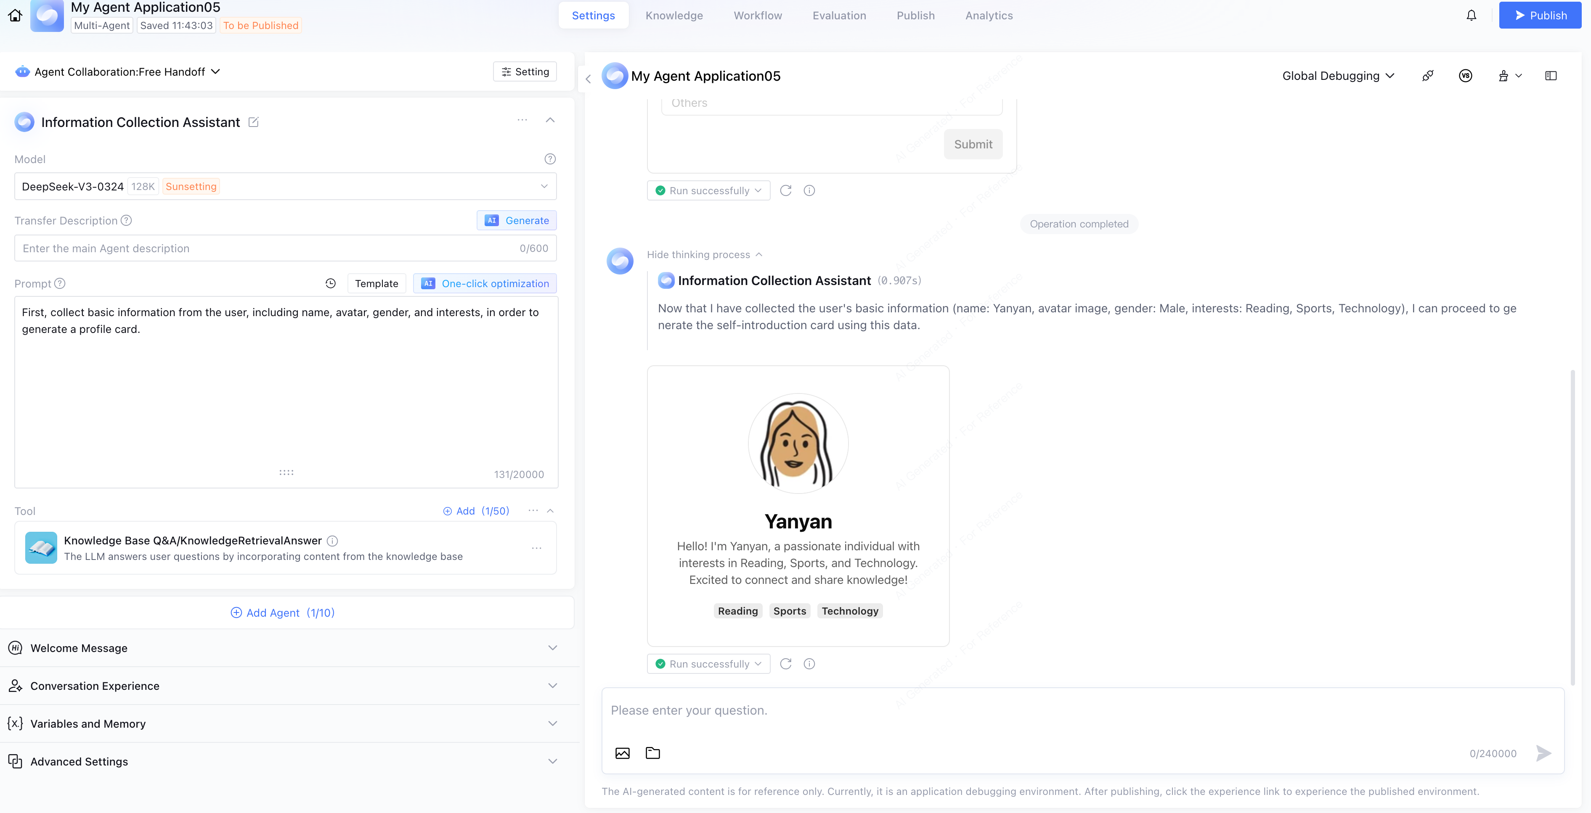Open the Global Debugging dropdown
This screenshot has width=1591, height=813.
(x=1338, y=76)
